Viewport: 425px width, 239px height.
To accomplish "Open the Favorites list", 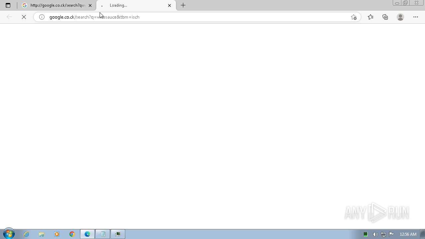I will tap(371, 17).
